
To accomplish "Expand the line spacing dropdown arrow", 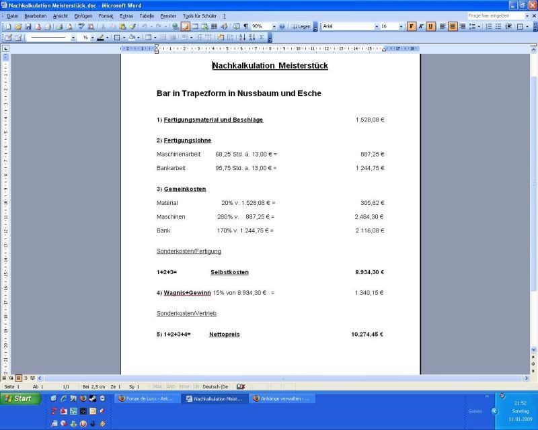I will 479,26.
